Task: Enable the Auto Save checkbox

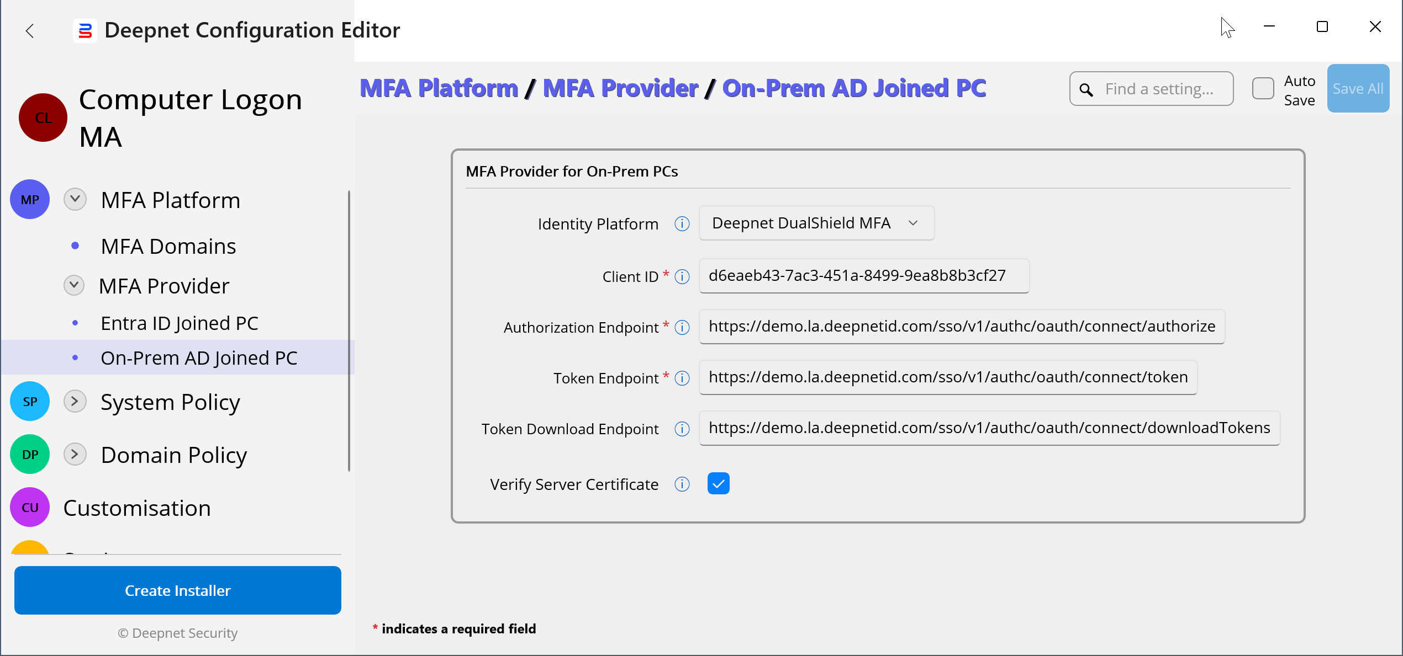Action: point(1263,88)
